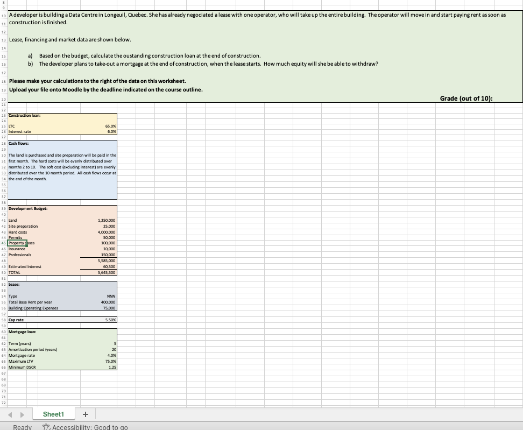
Task: Select the 'Land' label cell
Action: coord(13,221)
